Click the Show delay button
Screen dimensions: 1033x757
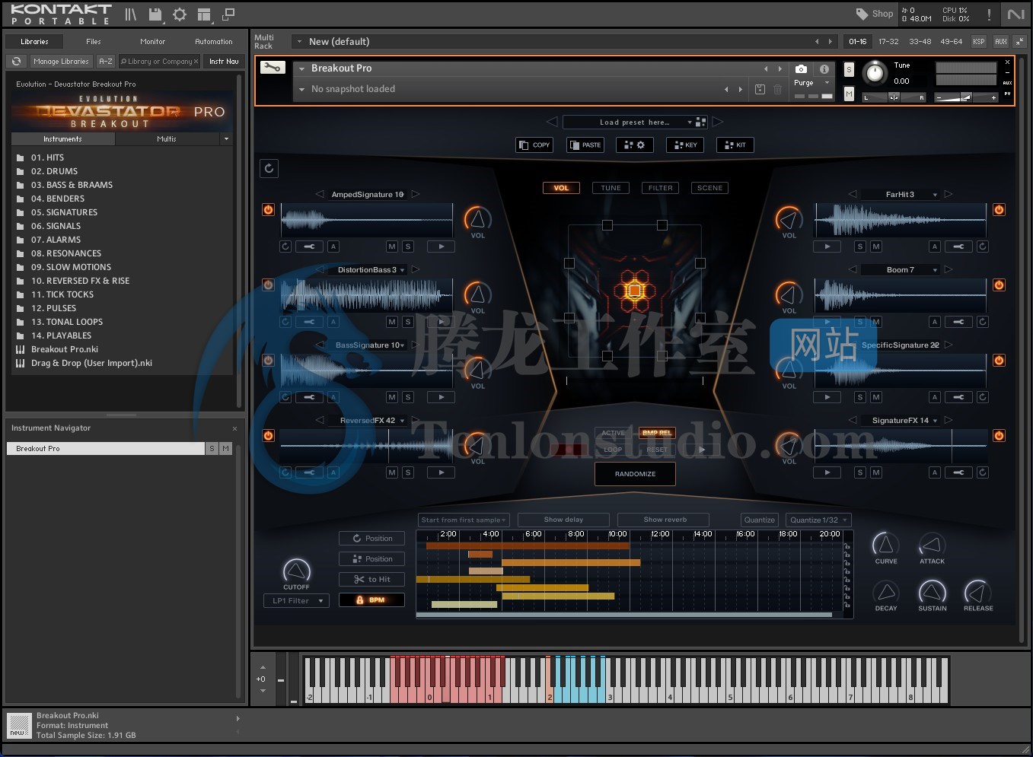563,520
